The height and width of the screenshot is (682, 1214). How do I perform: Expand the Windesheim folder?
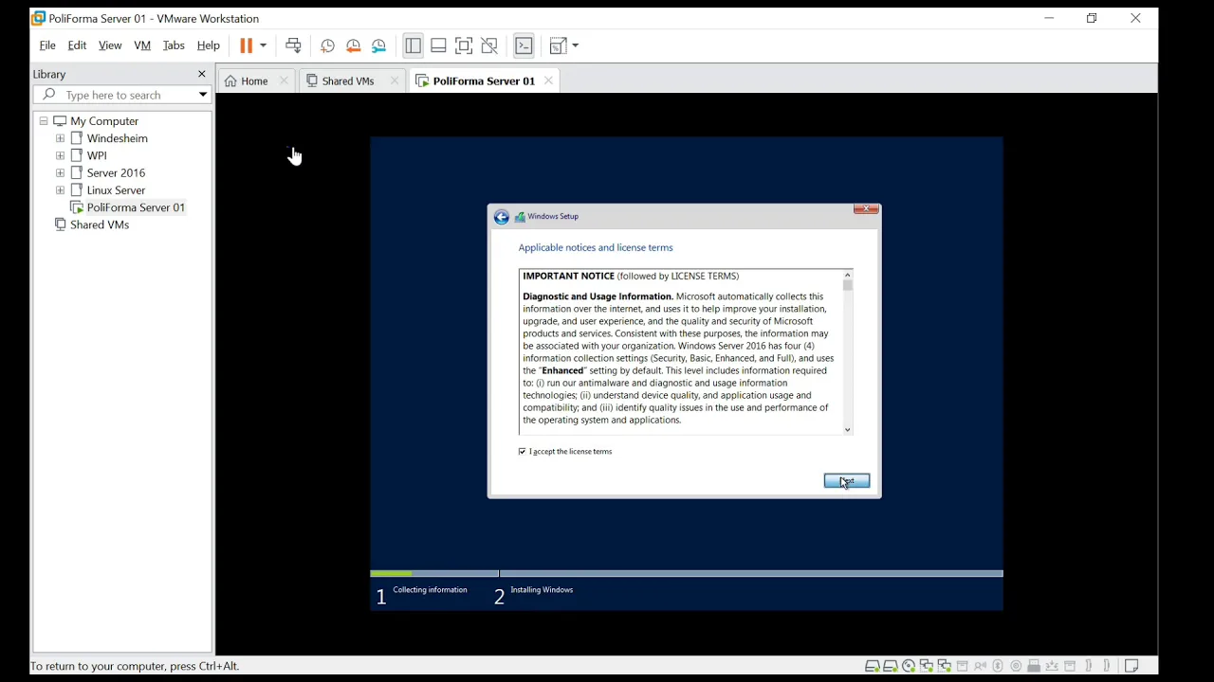pos(61,138)
